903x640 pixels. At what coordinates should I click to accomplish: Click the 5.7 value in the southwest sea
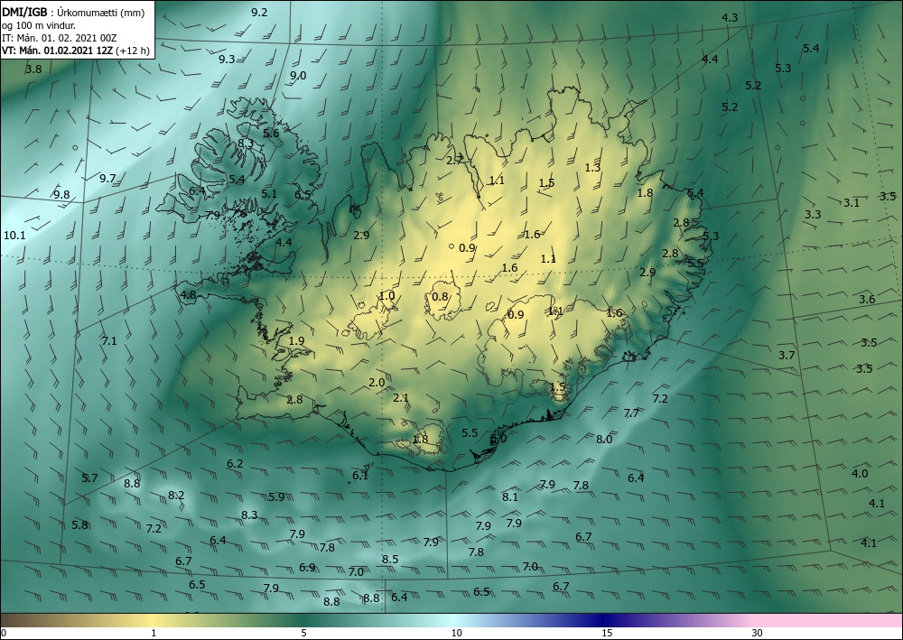pyautogui.click(x=89, y=478)
